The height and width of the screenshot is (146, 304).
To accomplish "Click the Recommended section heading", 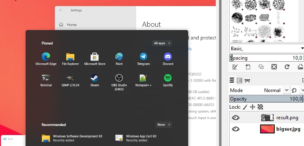I will [54, 125].
